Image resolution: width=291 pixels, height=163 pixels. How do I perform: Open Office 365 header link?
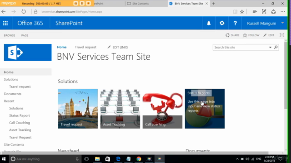30,23
